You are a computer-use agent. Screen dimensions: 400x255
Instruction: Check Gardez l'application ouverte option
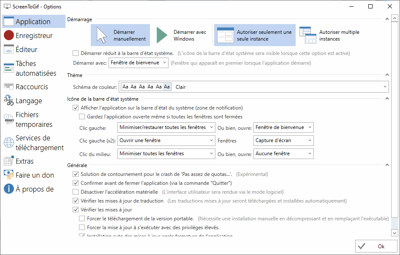point(82,117)
